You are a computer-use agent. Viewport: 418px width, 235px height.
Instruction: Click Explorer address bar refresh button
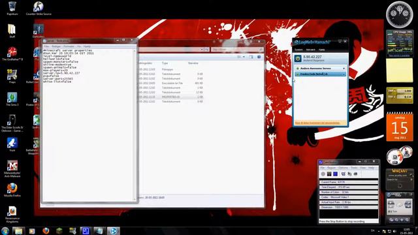click(206, 50)
